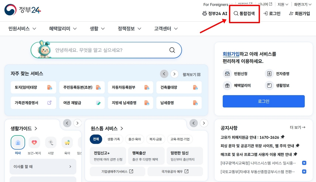Click the magnifier icon in search bar
Screen dimensions: 316x182
coord(172,50)
